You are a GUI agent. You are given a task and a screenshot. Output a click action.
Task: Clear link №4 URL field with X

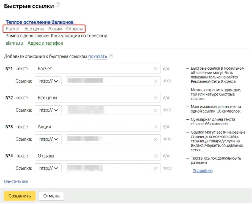(155, 168)
